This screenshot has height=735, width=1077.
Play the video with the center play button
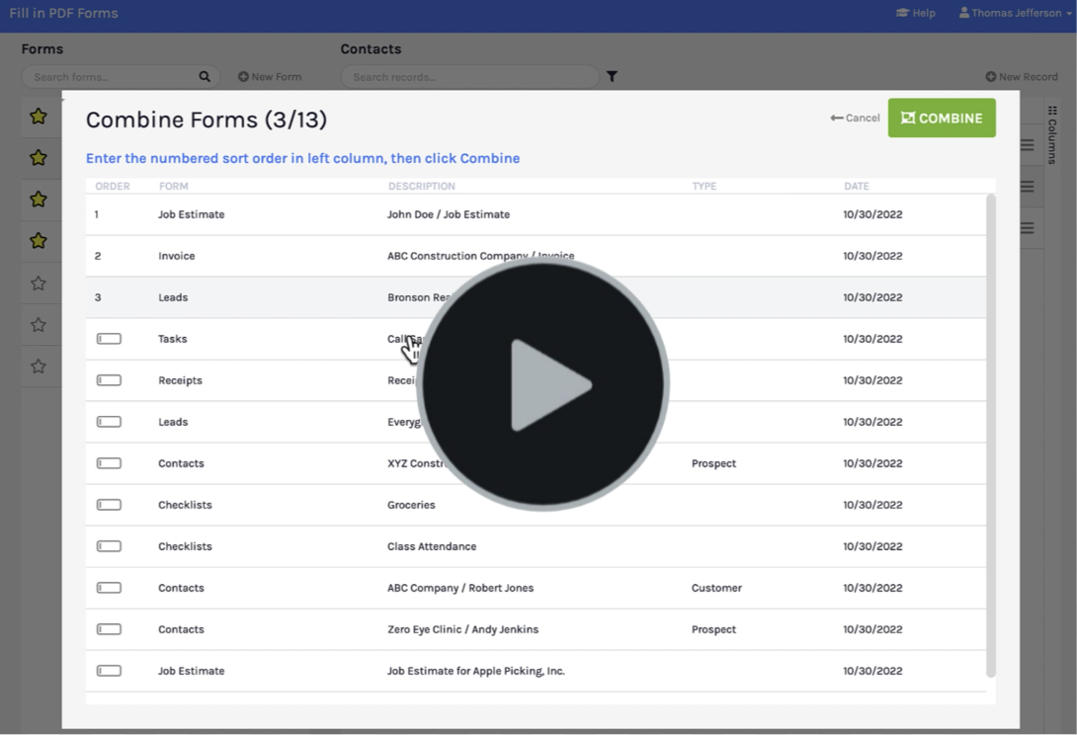pyautogui.click(x=542, y=384)
